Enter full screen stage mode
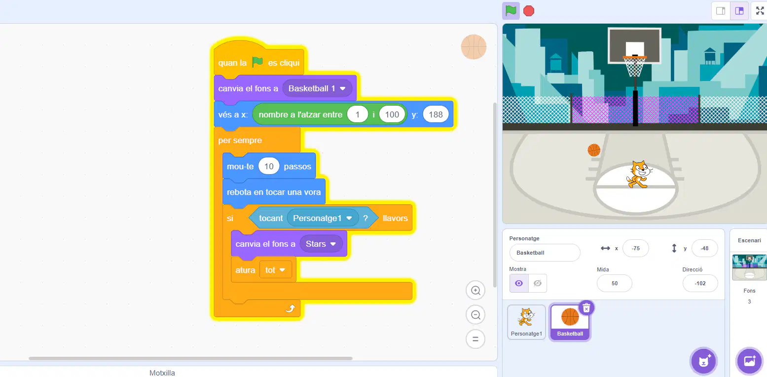The image size is (767, 377). coord(760,11)
